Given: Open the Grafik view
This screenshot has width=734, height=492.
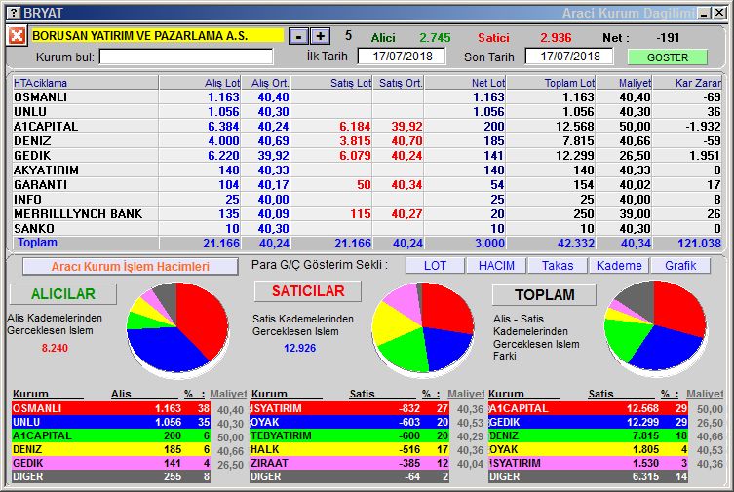Looking at the screenshot, I should tap(680, 265).
